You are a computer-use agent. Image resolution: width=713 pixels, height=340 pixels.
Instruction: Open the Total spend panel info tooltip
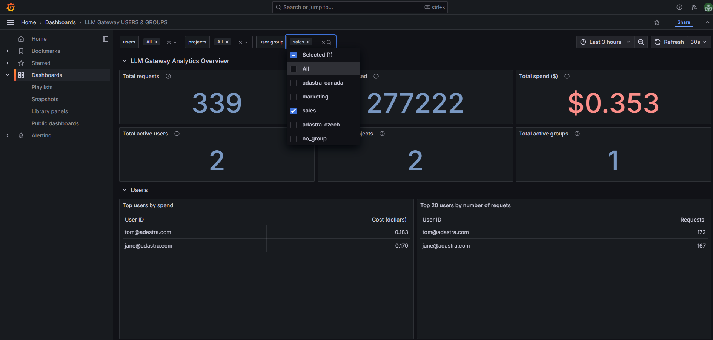click(x=567, y=76)
